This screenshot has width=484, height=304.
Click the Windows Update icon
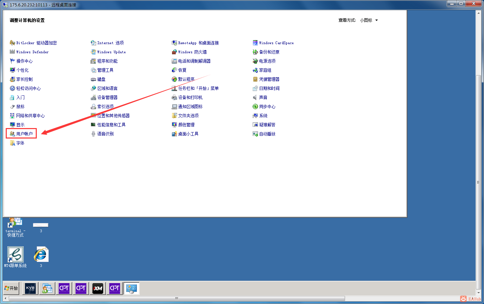click(x=93, y=52)
